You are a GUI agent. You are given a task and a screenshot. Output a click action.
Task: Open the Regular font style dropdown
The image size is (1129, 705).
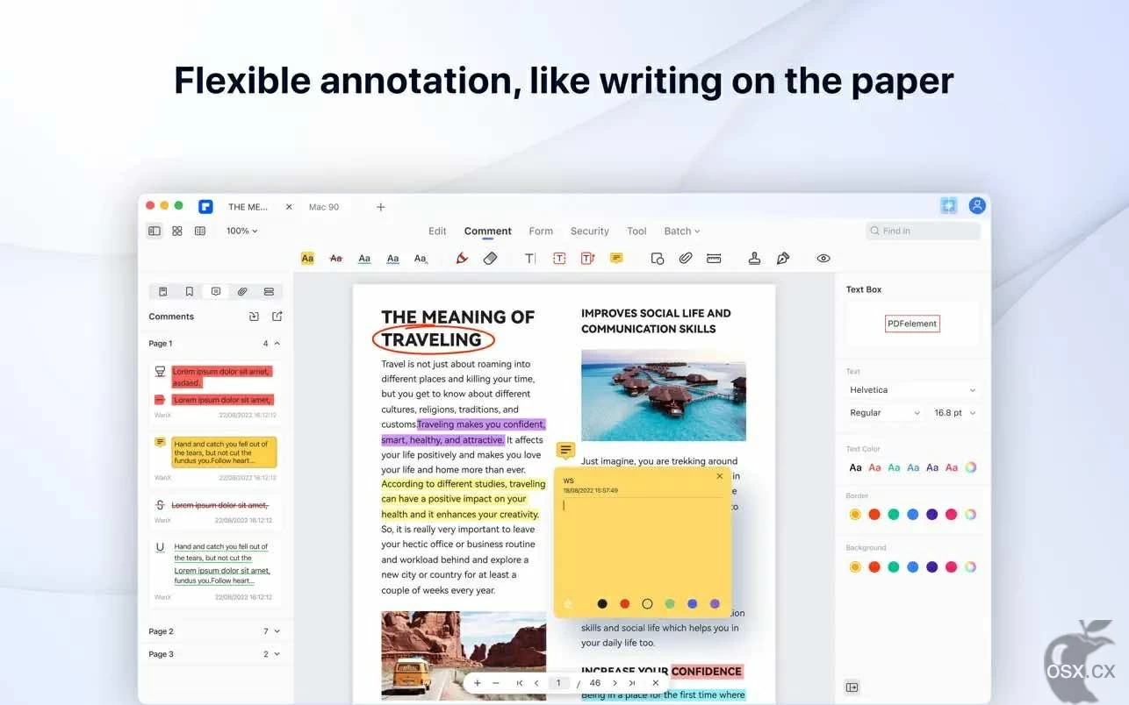pos(885,412)
